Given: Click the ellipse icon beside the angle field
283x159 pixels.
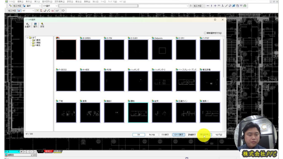Looking at the screenshot, I should coord(63,10).
